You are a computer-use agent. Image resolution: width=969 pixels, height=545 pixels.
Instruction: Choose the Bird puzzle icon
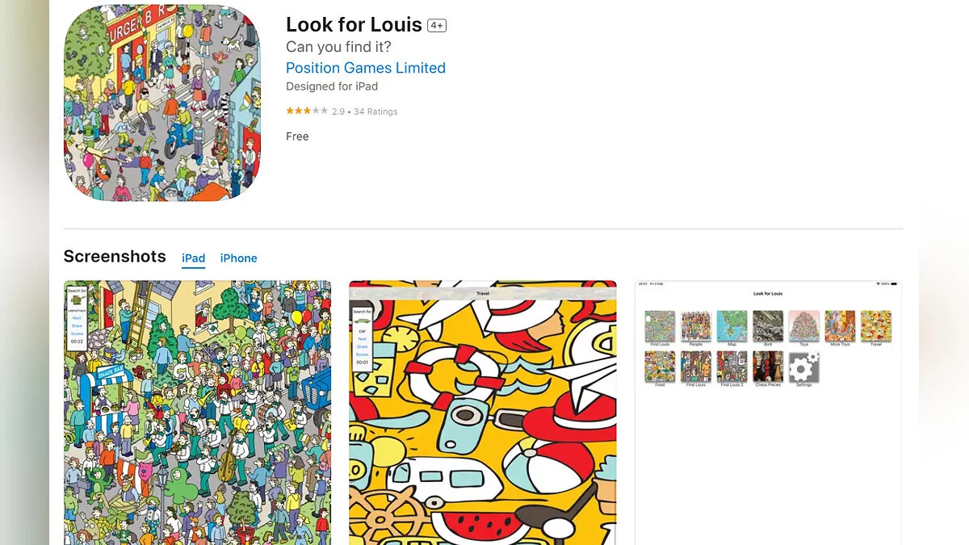[x=768, y=326]
